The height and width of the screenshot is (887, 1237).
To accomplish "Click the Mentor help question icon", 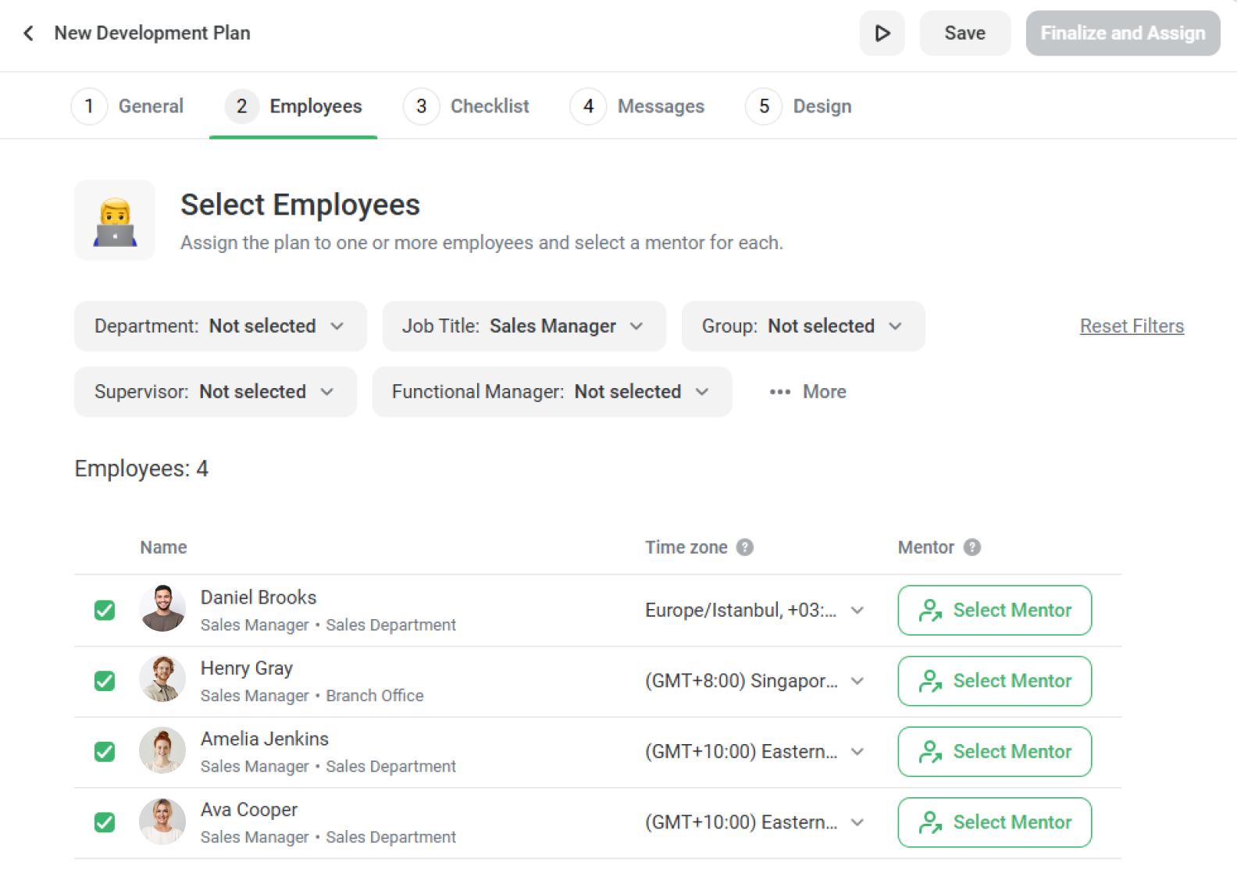I will pyautogui.click(x=971, y=547).
